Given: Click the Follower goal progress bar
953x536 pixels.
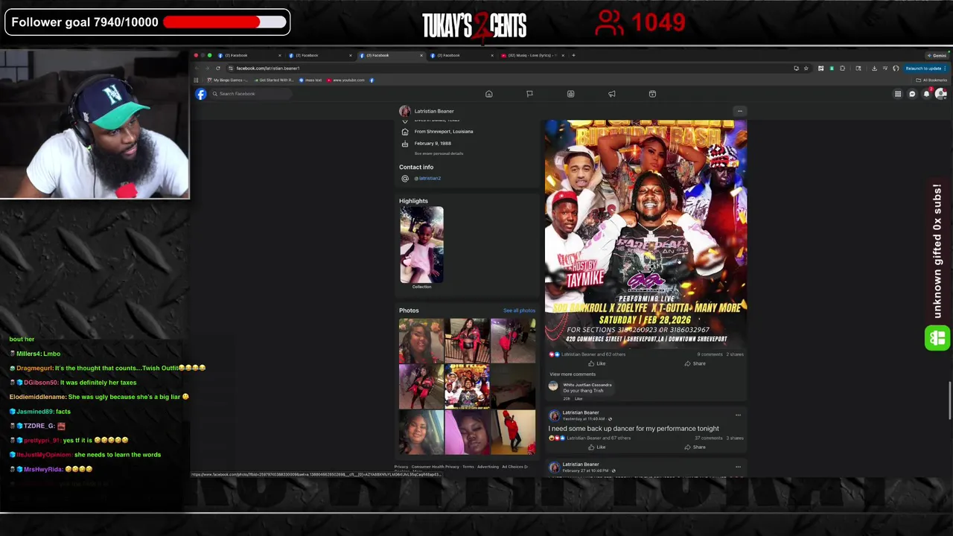Looking at the screenshot, I should [225, 22].
